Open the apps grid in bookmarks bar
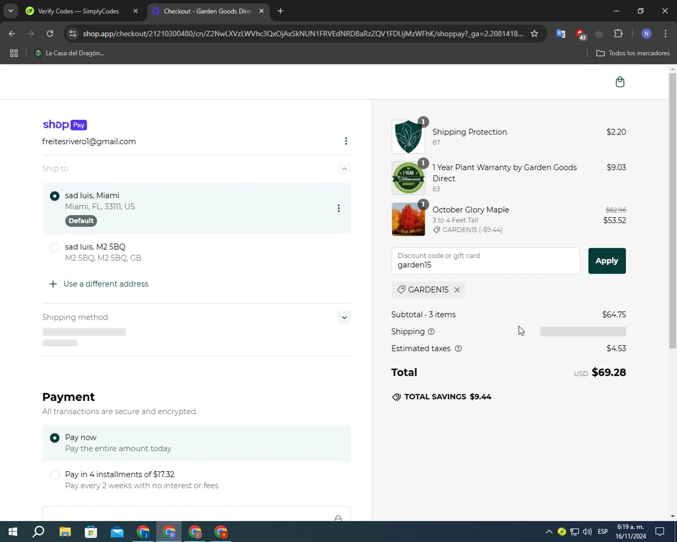 [x=14, y=53]
